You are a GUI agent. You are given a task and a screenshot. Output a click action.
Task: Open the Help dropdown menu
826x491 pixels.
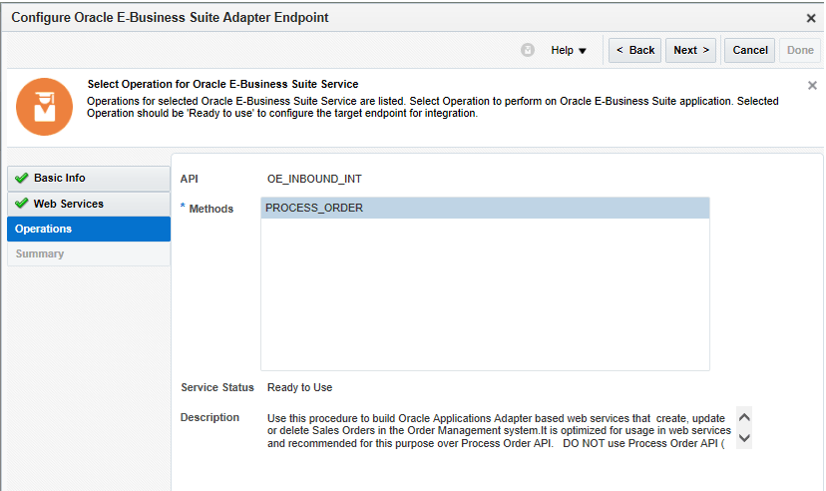click(569, 50)
